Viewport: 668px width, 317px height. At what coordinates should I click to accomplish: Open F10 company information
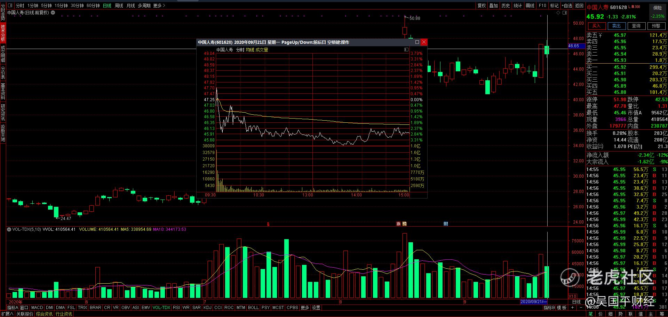point(542,6)
